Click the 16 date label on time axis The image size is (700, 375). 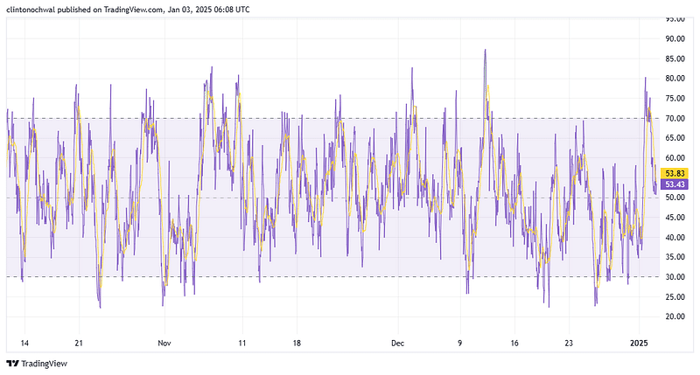pos(514,343)
